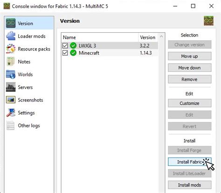Viewport: 221px width, 193px height.
Task: Click the Remove button
Action: point(190,79)
